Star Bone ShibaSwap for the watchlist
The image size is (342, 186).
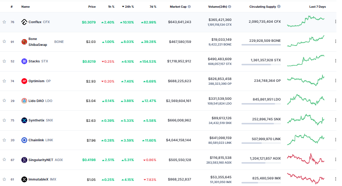click(4, 41)
